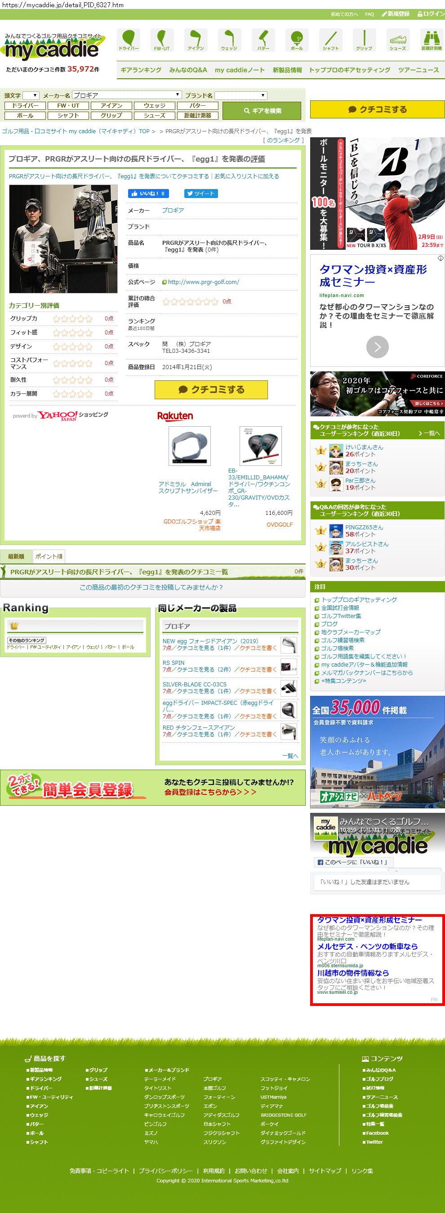The height and width of the screenshot is (1213, 445).
Task: Open the シャフト category icon
Action: coord(331,40)
